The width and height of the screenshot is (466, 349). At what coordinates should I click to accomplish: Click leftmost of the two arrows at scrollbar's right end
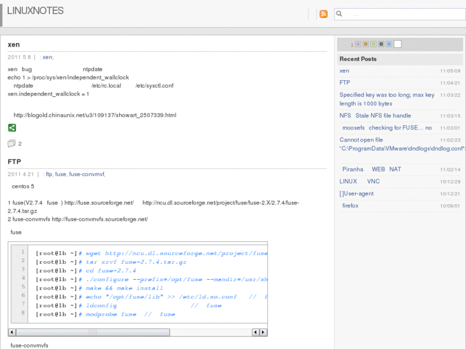pos(256,332)
